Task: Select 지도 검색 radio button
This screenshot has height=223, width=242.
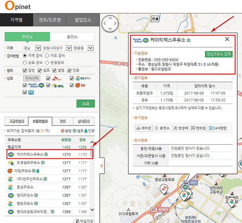Action: click(x=47, y=56)
